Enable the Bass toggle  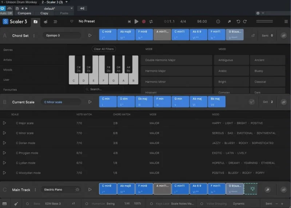pyautogui.click(x=27, y=204)
